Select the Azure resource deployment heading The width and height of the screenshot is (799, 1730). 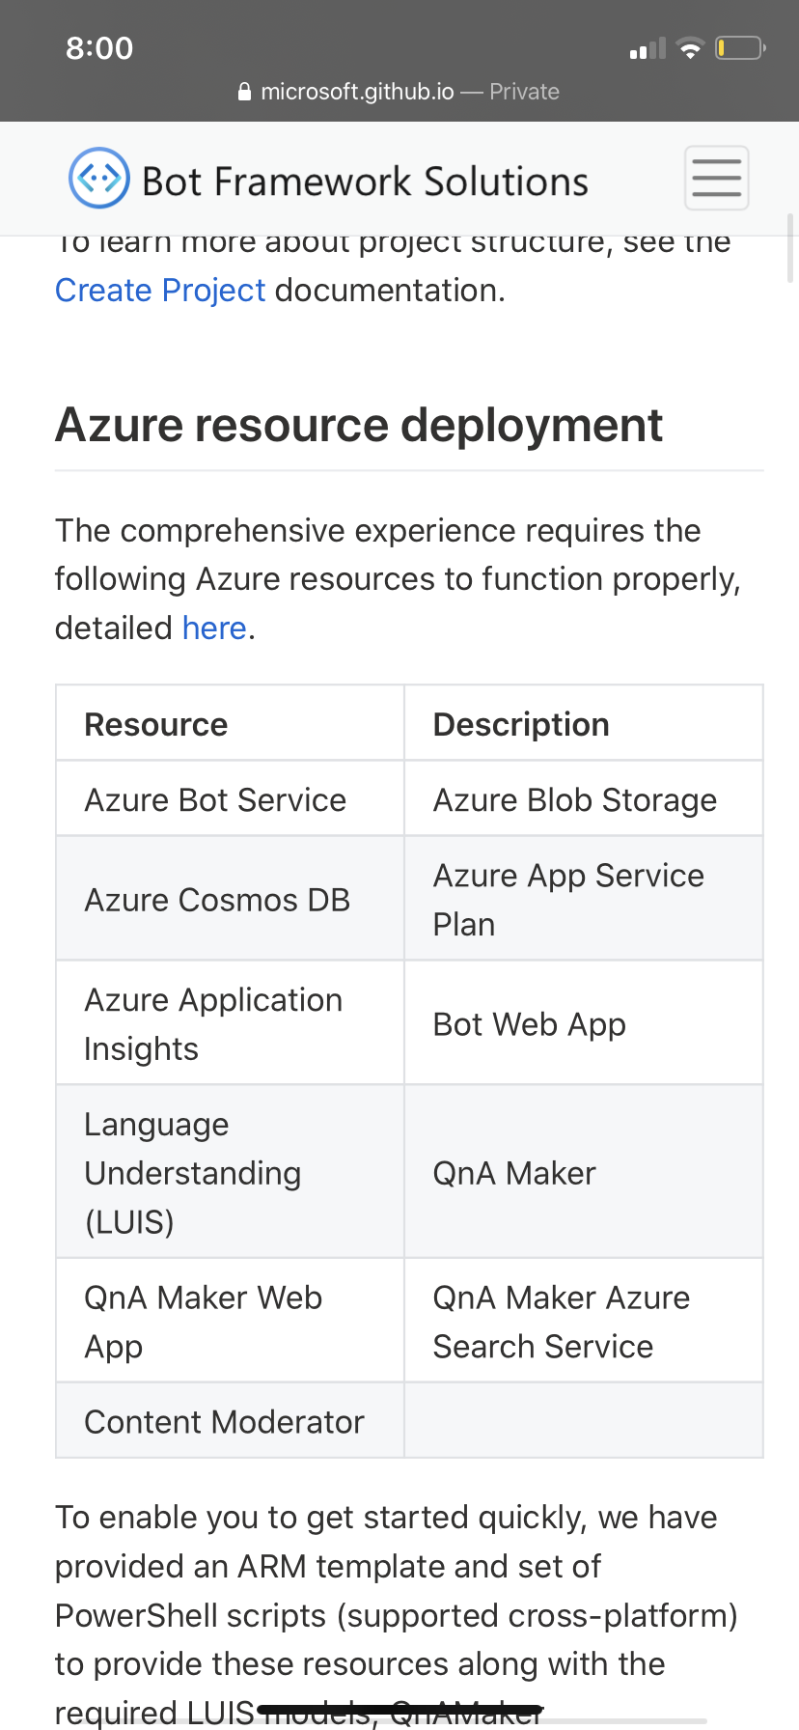[359, 425]
